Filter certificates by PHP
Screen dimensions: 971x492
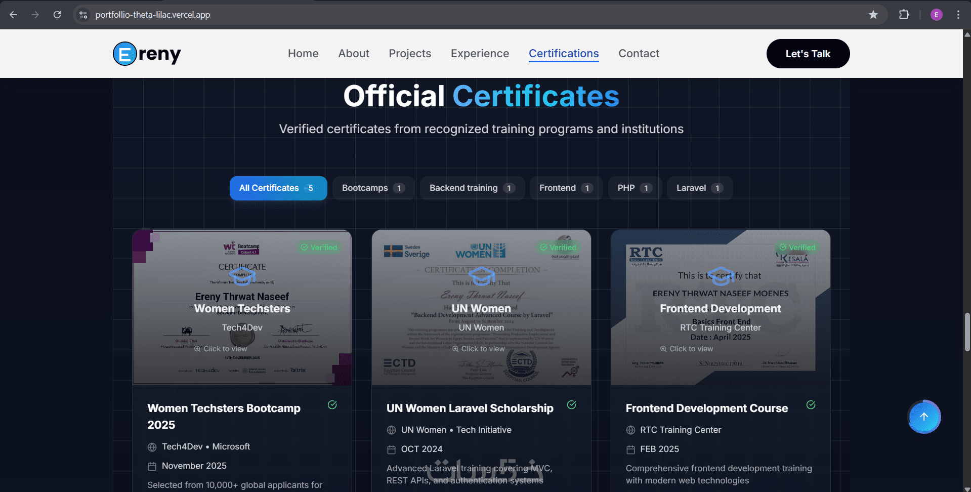(635, 188)
